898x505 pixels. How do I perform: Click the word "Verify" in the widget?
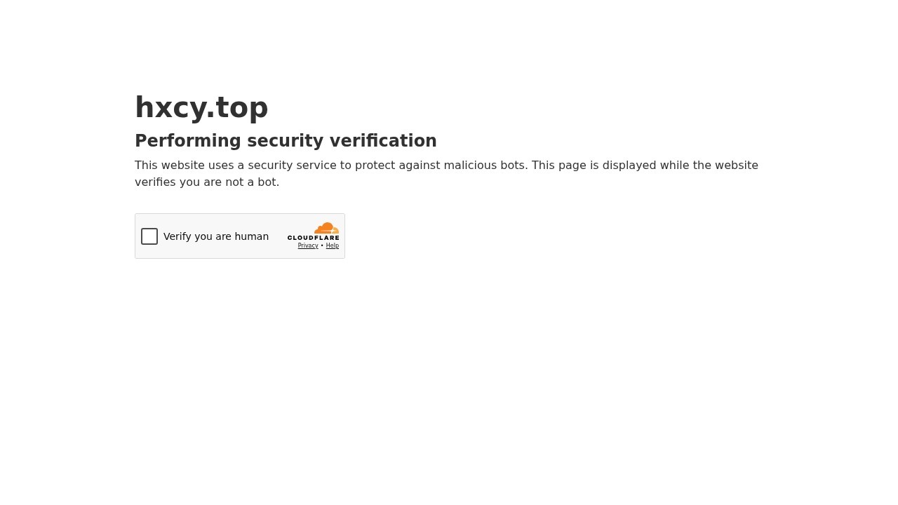point(177,236)
